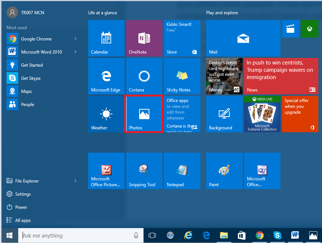Launch Cortana from its tile

point(144,76)
